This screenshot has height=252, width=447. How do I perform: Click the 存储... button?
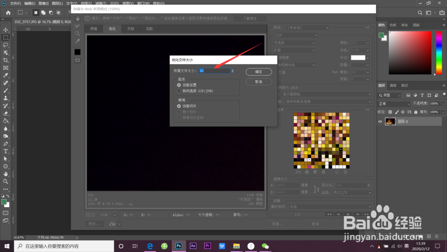[x=278, y=224]
